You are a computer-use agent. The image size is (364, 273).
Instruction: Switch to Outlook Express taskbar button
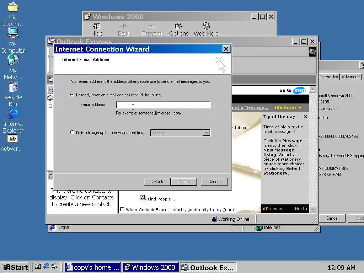click(x=208, y=267)
